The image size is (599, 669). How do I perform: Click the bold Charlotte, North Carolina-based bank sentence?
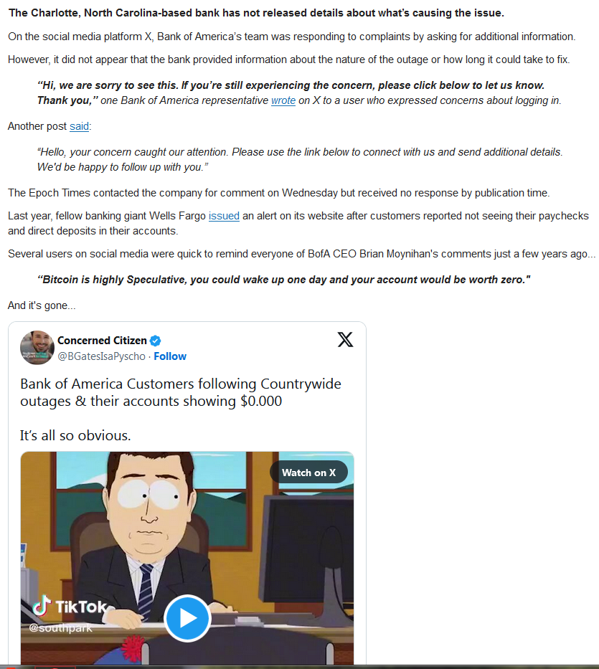tap(256, 13)
